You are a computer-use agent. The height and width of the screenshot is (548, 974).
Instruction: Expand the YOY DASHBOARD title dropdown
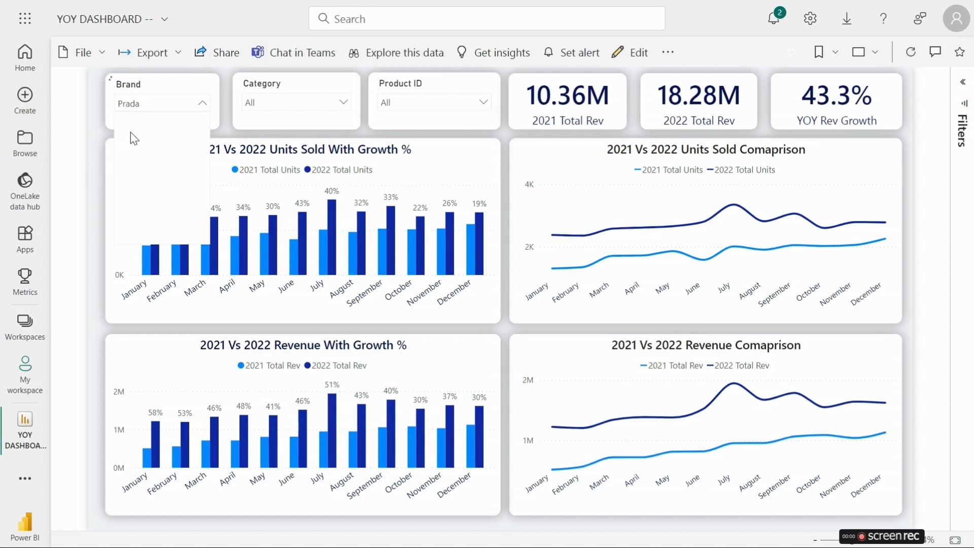[x=164, y=19]
